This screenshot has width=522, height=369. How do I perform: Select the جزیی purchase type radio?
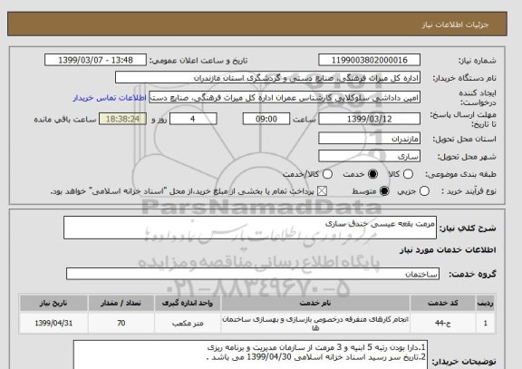(424, 191)
